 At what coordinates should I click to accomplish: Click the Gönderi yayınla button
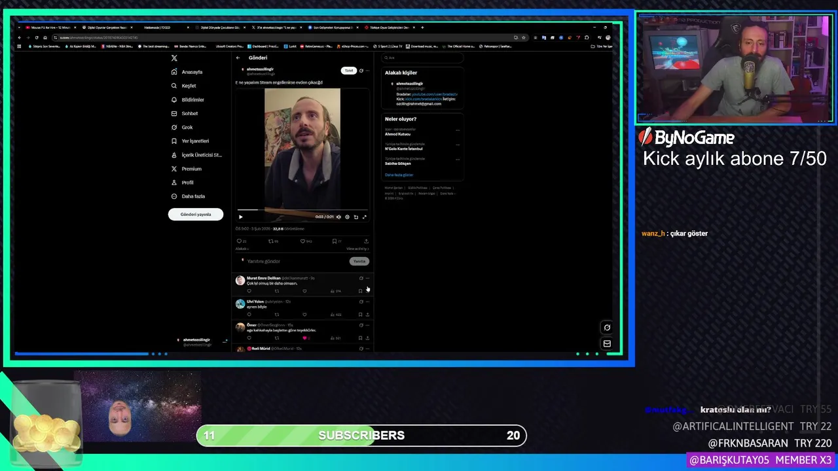tap(196, 215)
